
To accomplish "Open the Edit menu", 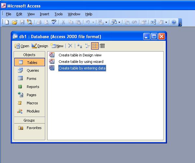I will tap(19, 14).
